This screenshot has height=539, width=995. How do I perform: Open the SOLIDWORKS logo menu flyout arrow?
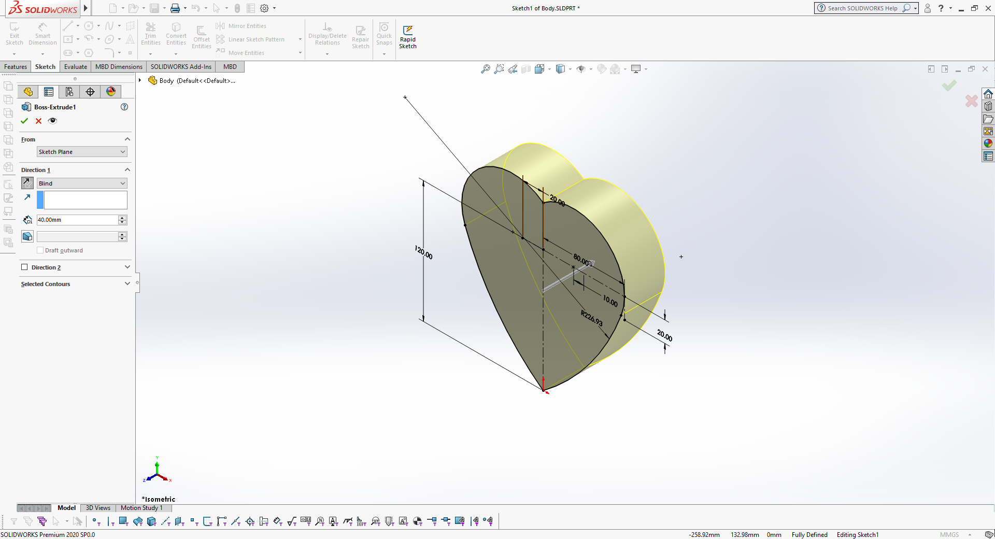click(x=86, y=8)
